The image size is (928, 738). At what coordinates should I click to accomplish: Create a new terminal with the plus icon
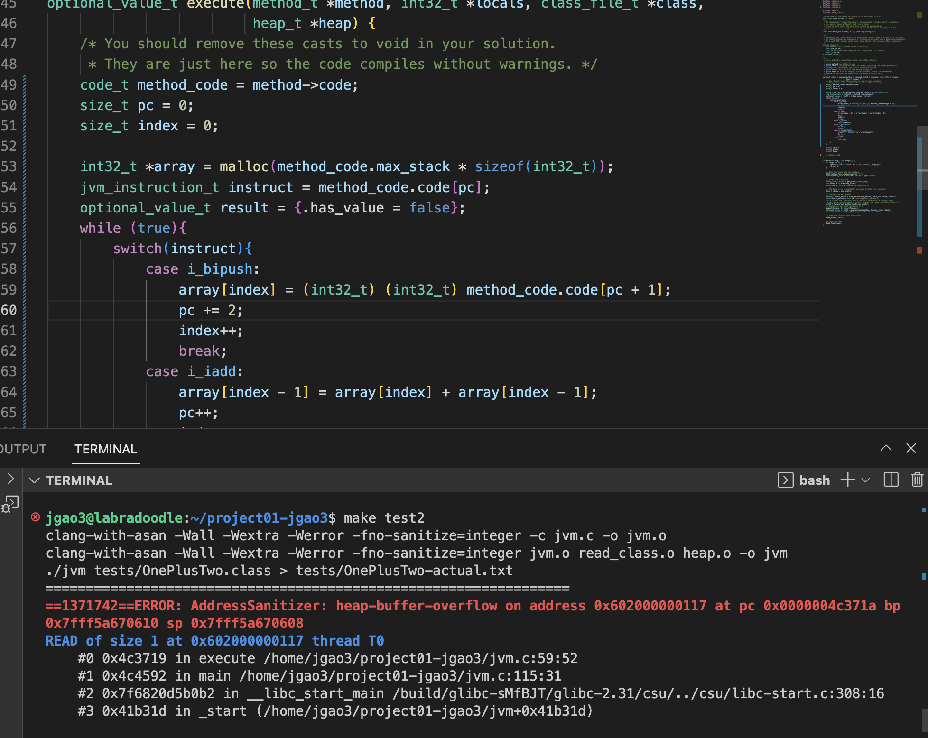click(x=847, y=480)
